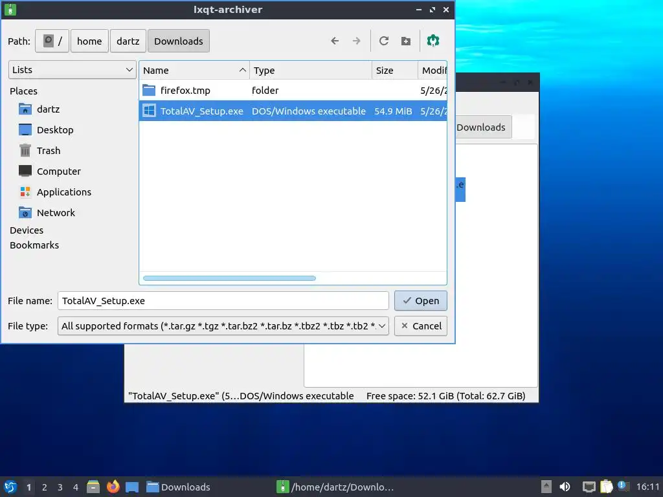Click Downloads path button in background window
Viewport: 663px width, 497px height.
point(483,127)
